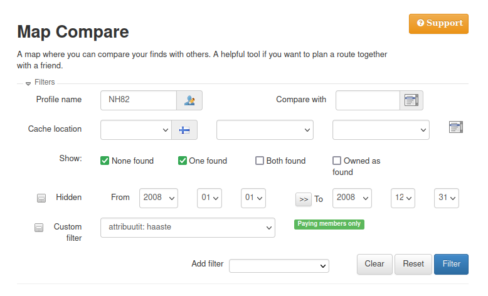Open the orange Support button

(438, 24)
